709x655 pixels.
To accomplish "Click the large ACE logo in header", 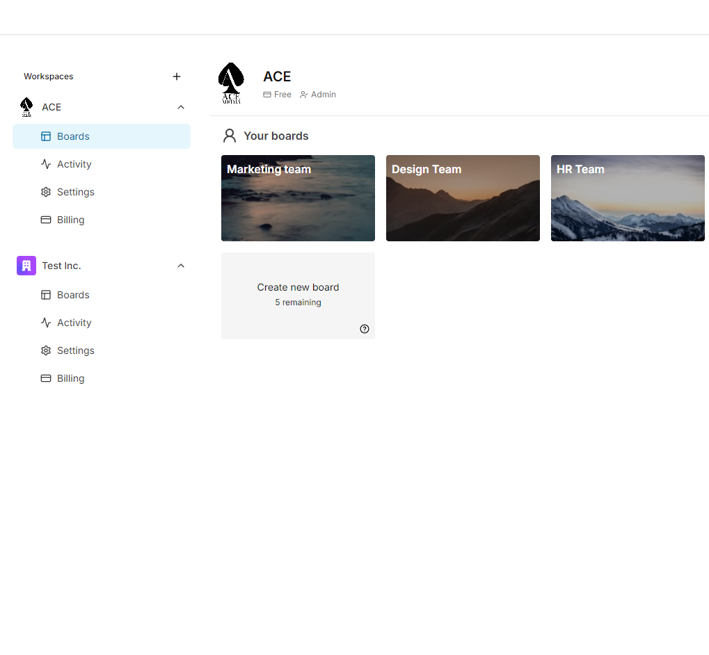I will click(231, 83).
